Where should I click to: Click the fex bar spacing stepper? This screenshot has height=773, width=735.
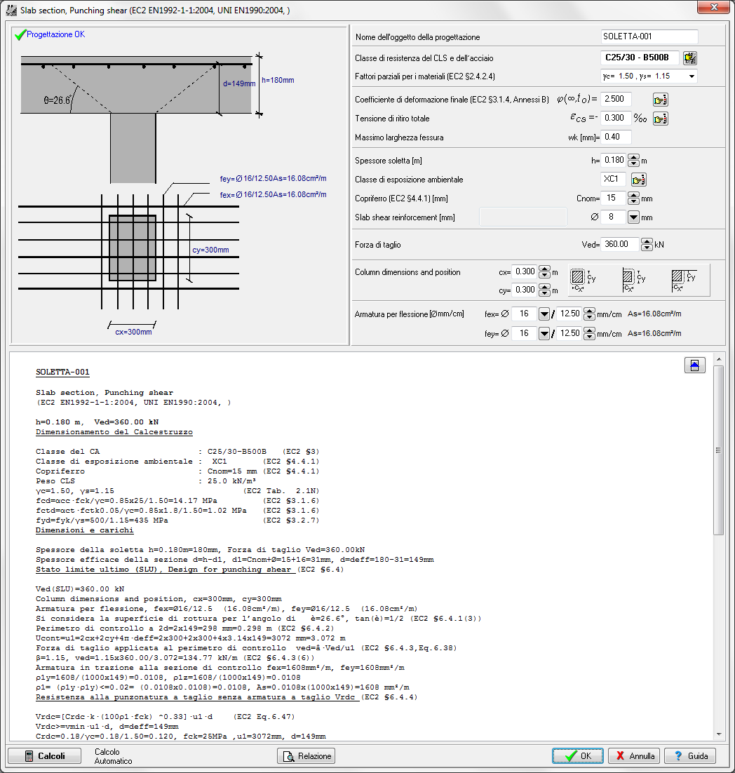coord(589,314)
